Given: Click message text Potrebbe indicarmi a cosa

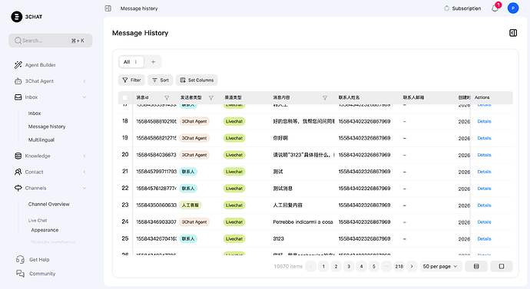Looking at the screenshot, I should tap(303, 222).
